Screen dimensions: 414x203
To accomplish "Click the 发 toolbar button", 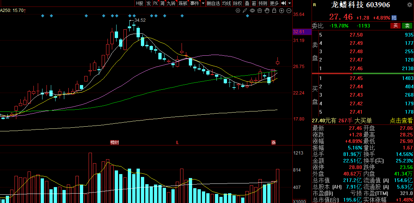I will 149,3.
